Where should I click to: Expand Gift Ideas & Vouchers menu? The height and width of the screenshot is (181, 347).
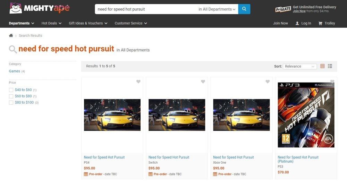coord(88,23)
